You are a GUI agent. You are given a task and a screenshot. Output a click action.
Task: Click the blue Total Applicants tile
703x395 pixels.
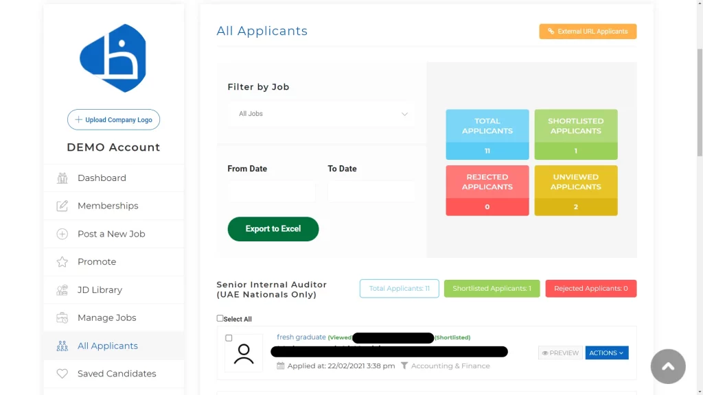click(487, 134)
